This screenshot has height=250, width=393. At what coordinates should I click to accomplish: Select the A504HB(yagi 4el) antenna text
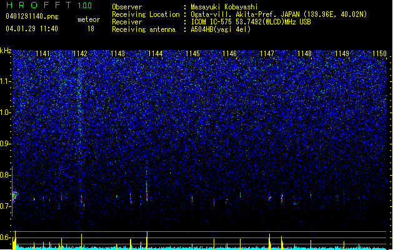(221, 29)
